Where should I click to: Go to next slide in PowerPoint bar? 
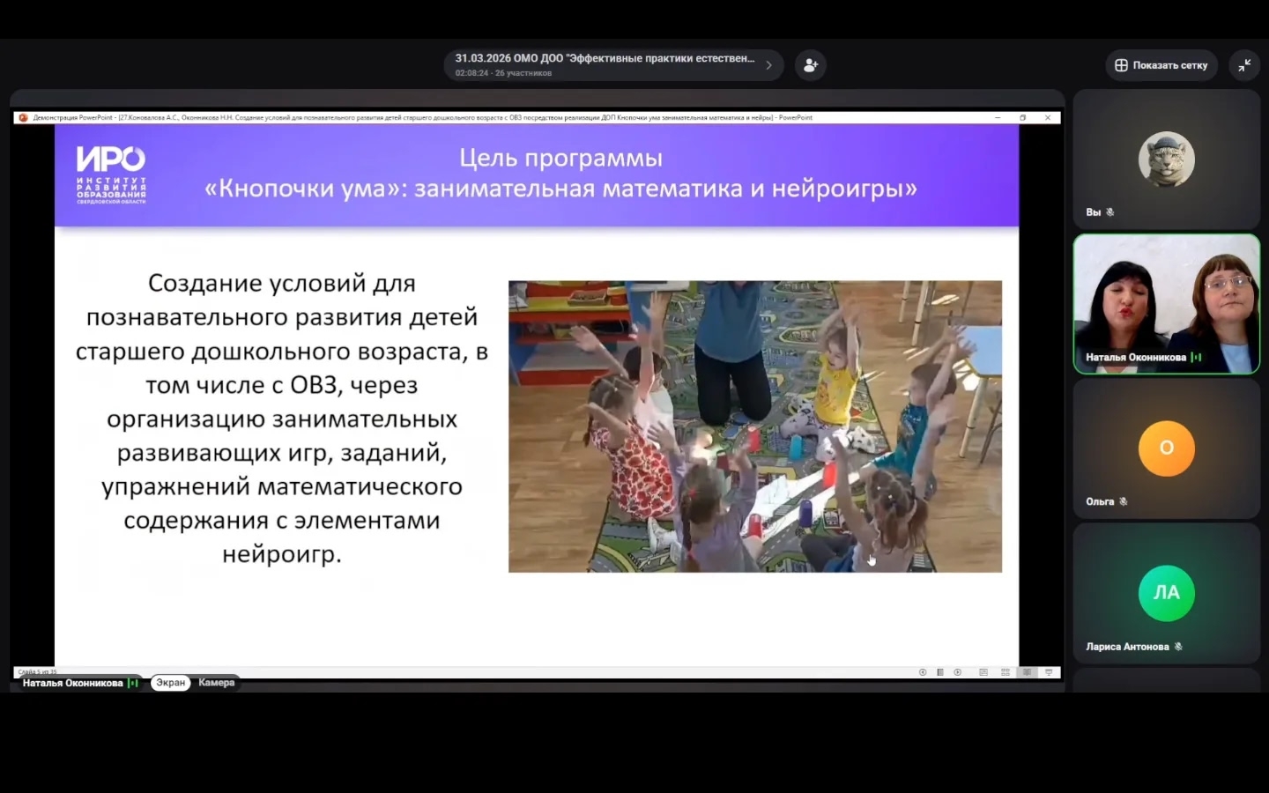tap(958, 672)
